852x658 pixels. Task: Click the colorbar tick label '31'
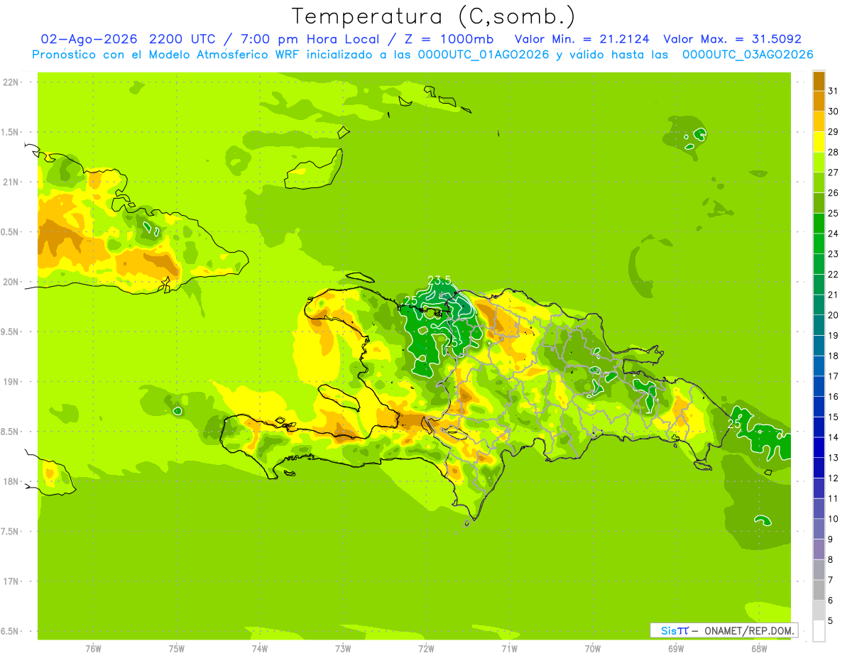(834, 91)
